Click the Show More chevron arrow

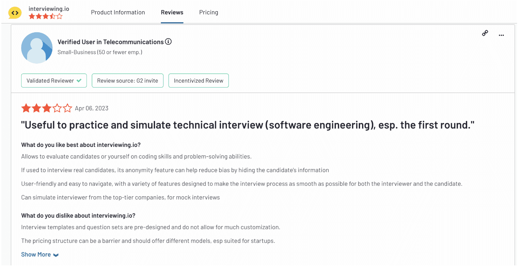point(56,255)
